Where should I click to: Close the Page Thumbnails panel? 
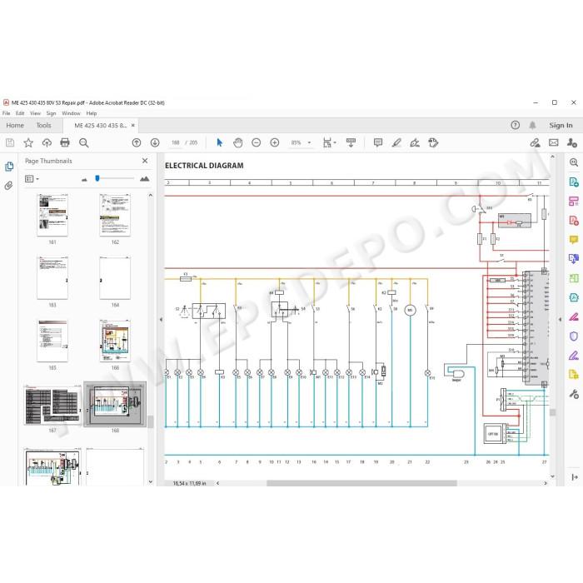[145, 161]
